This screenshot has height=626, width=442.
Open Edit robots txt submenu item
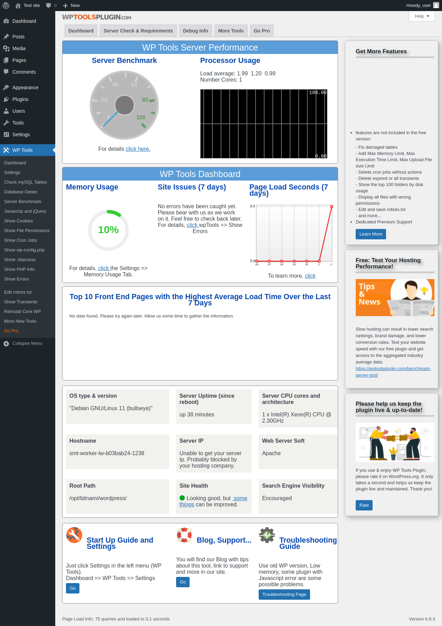tap(28, 292)
